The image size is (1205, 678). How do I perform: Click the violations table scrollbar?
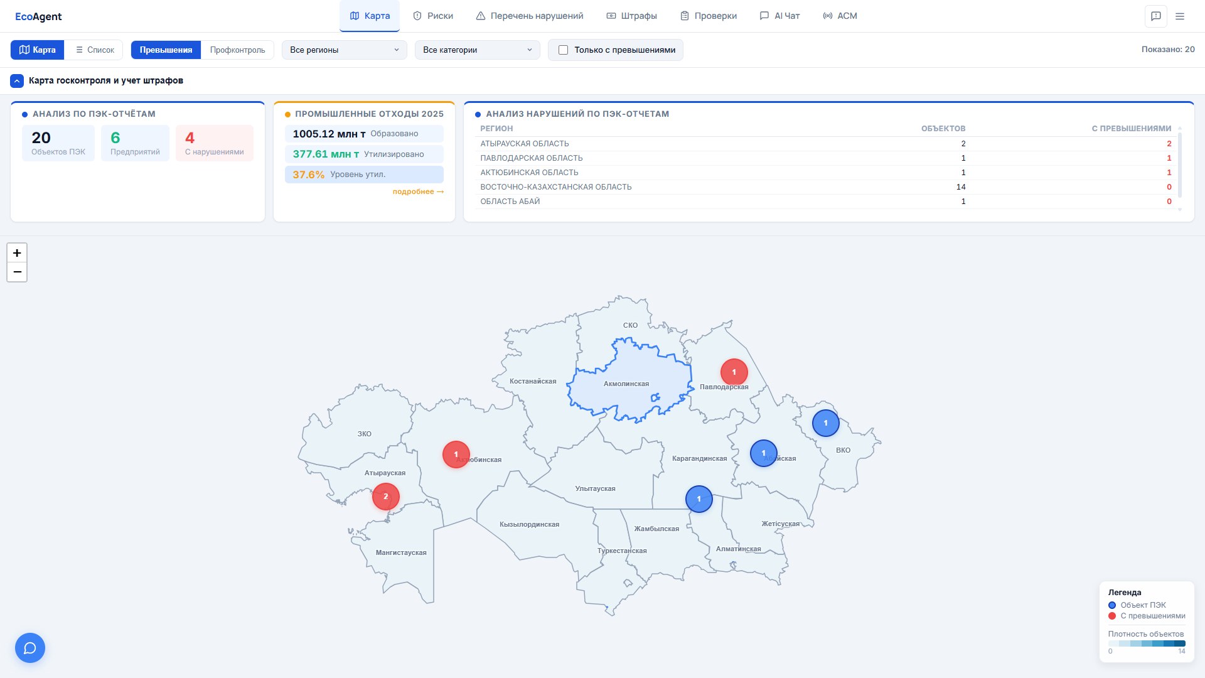[x=1180, y=164]
